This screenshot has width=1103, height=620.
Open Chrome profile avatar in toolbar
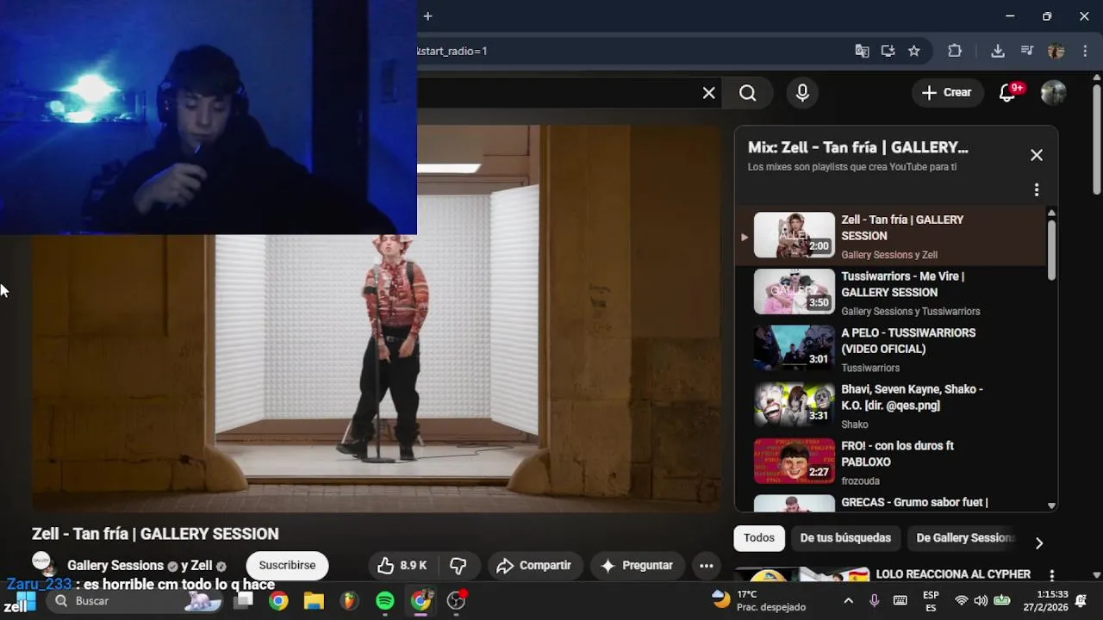(1056, 51)
